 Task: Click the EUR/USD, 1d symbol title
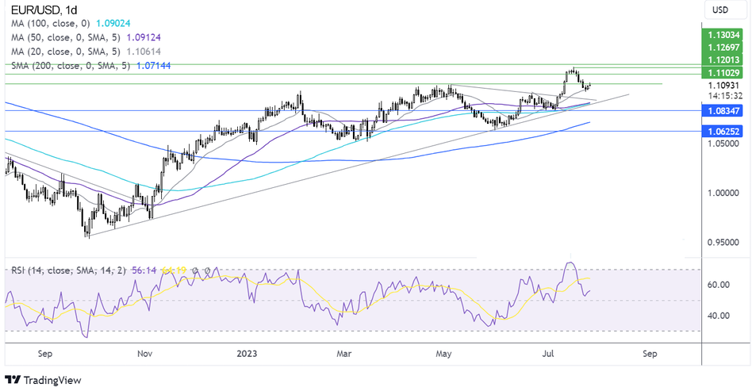click(44, 10)
